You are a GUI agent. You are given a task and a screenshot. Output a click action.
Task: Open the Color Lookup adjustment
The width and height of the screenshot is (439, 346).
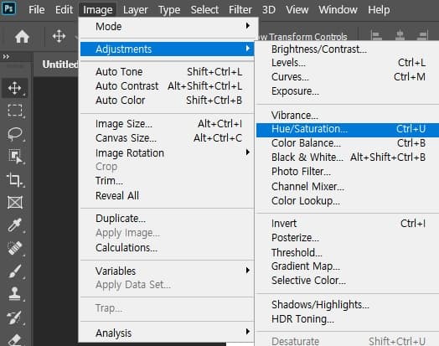[348, 201]
